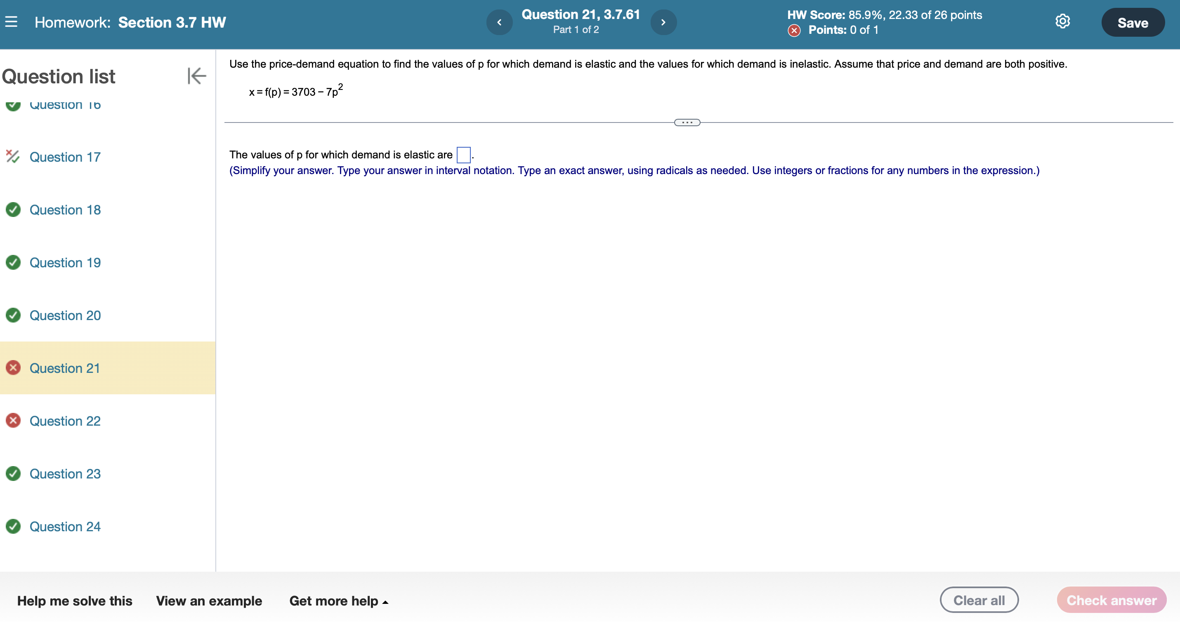Click Question 22 red X icon
Image resolution: width=1180 pixels, height=622 pixels.
pos(13,420)
